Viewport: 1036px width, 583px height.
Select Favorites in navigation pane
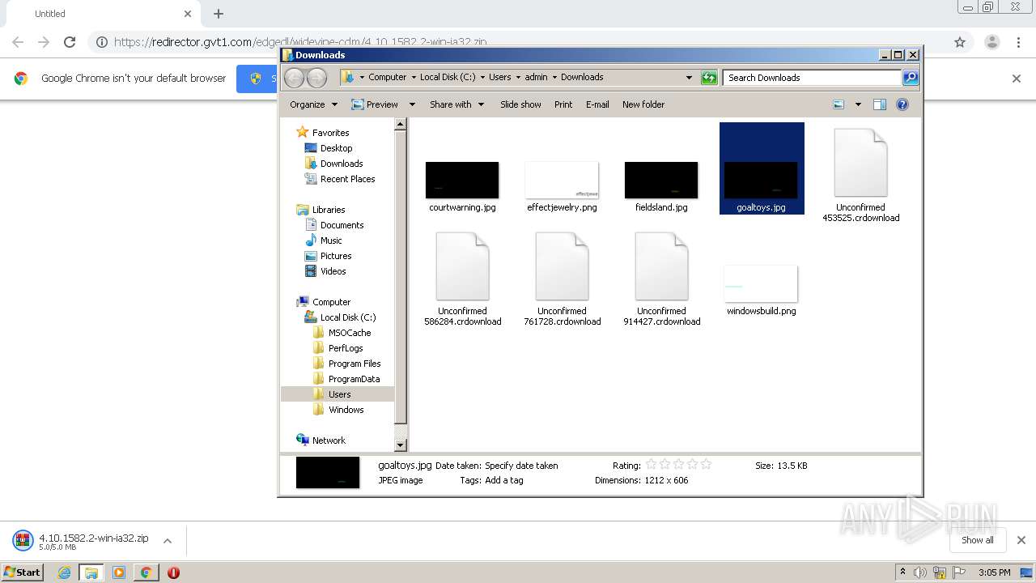(x=323, y=133)
